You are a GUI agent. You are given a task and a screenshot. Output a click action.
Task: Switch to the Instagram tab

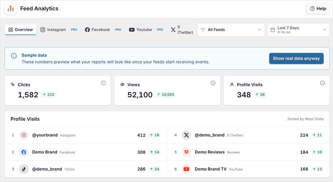tap(59, 29)
